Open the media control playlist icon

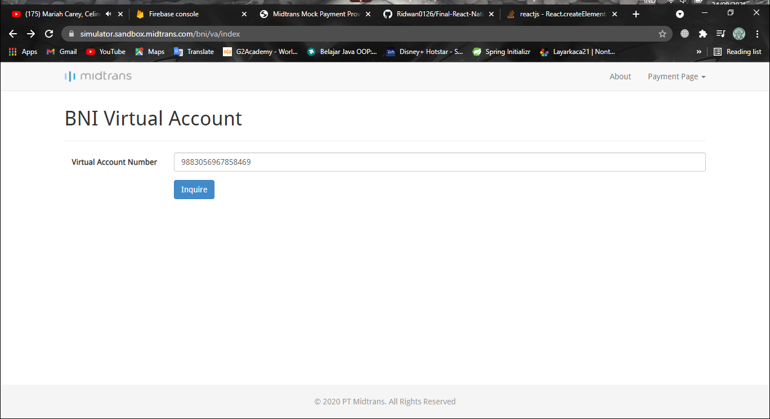pyautogui.click(x=720, y=34)
